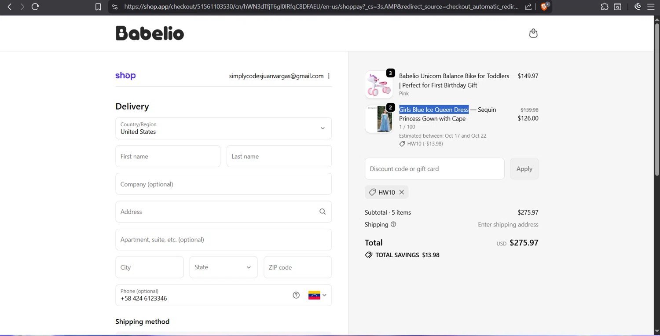The height and width of the screenshot is (336, 660).
Task: Click the crossed-out $139.98 price
Action: pos(529,110)
